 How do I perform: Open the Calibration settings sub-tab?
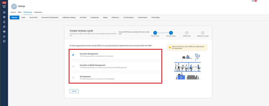[x=69, y=18]
